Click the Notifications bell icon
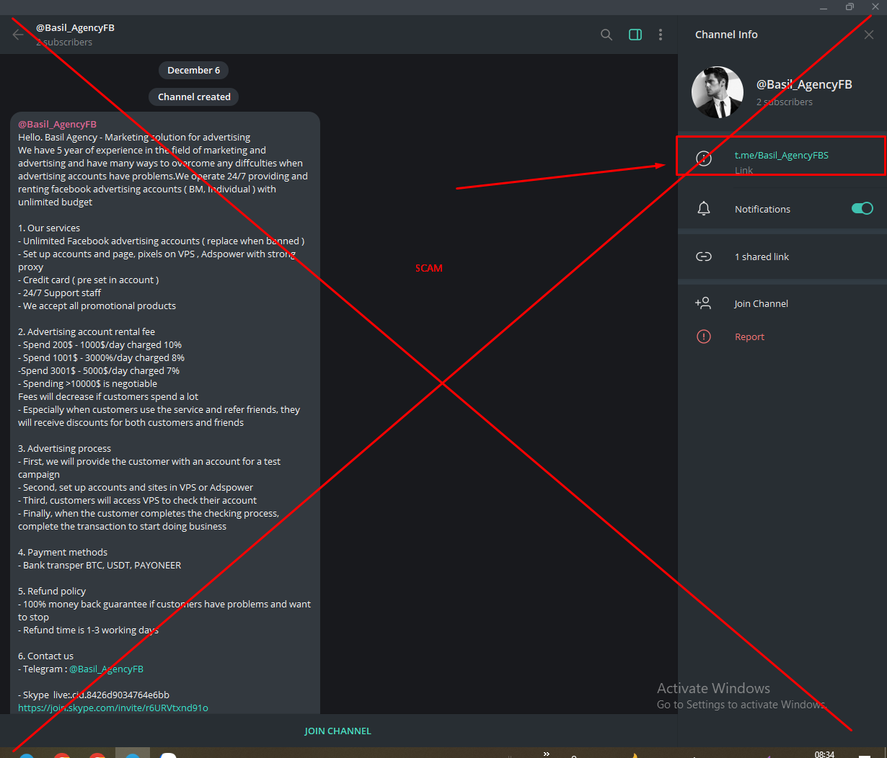This screenshot has width=887, height=758. [704, 209]
